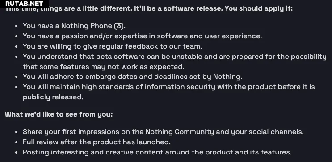Click the 'Full review after the product' line
The width and height of the screenshot is (332, 162).
point(97,142)
